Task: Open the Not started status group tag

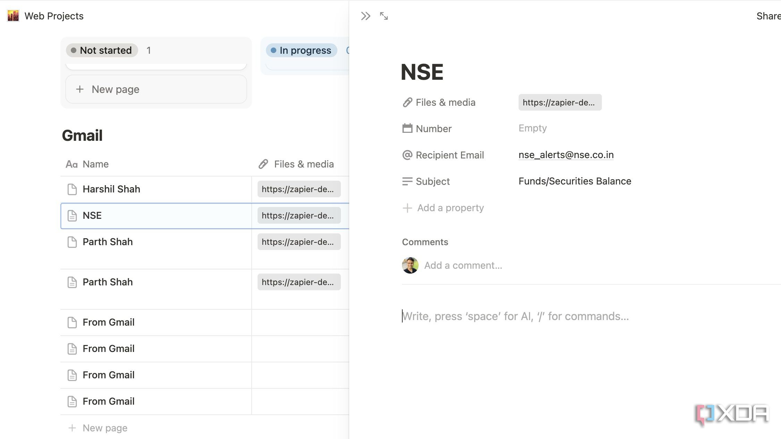Action: pyautogui.click(x=102, y=50)
